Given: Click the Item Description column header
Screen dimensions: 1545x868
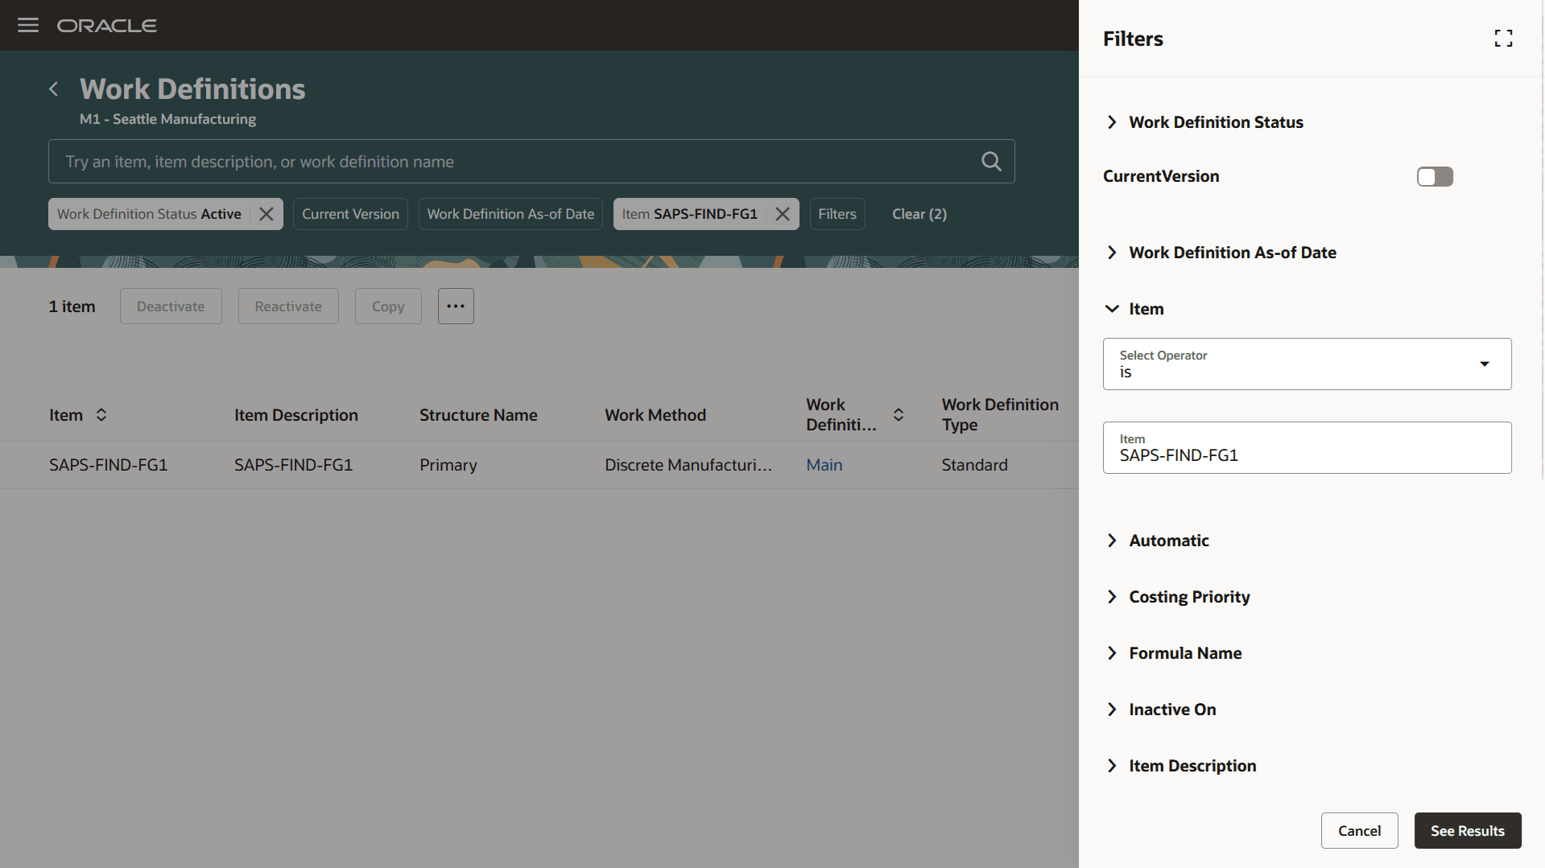Looking at the screenshot, I should click(x=296, y=415).
